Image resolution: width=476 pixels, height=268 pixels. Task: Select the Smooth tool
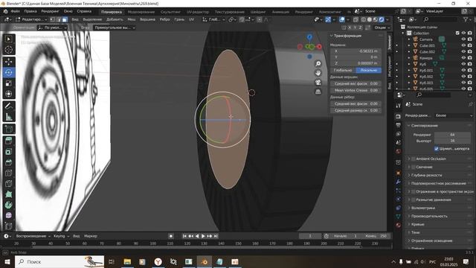(x=8, y=215)
